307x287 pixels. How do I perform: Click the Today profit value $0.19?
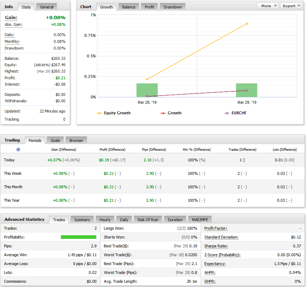tap(104, 160)
